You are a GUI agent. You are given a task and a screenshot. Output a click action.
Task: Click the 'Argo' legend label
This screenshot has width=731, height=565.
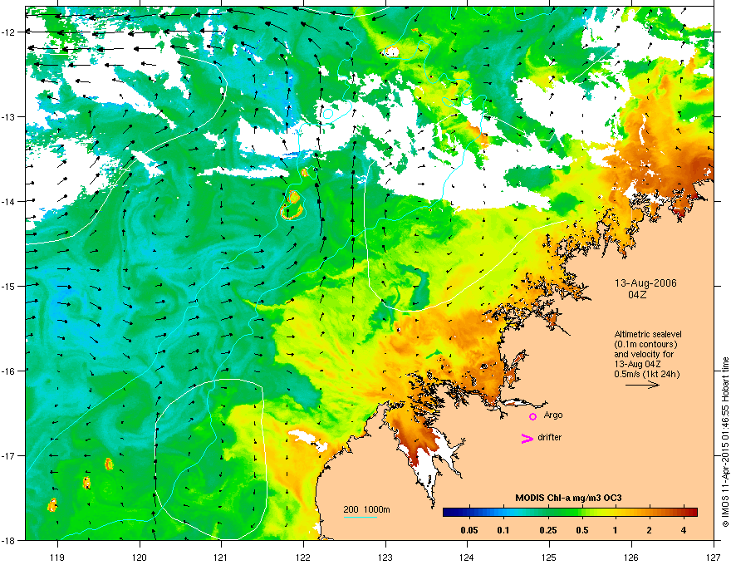[x=553, y=415]
